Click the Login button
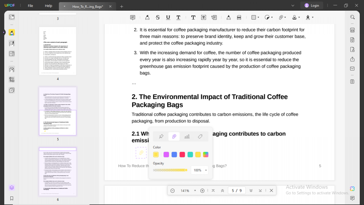364x205 pixels. pos(311,5)
